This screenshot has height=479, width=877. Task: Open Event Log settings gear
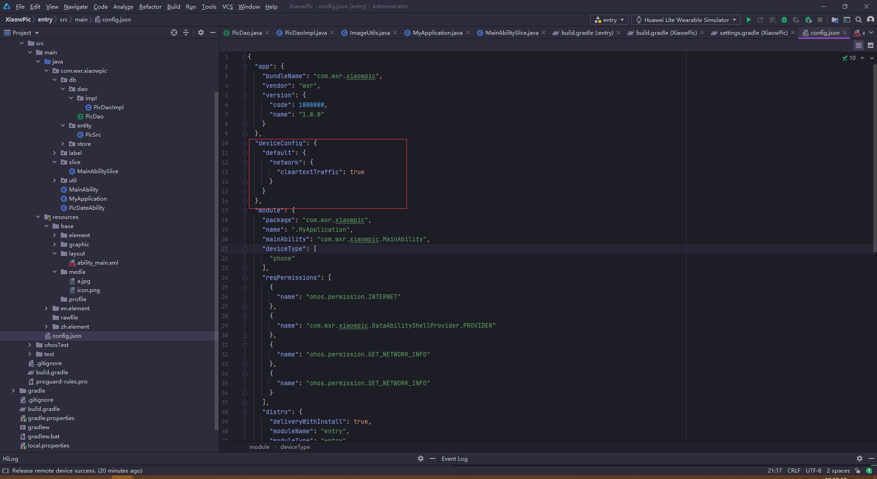click(x=860, y=458)
